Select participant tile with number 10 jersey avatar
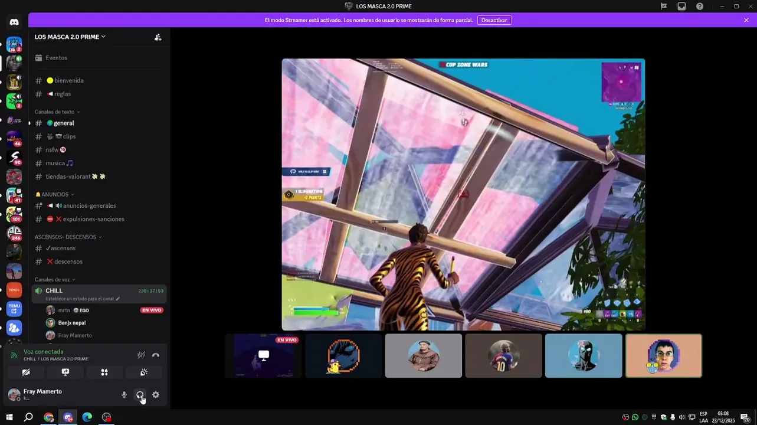Screen dimensions: 757x425 pos(503,355)
